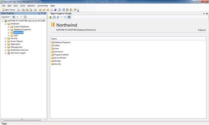209x125 pixels.
Task: Collapse the KARTHIK-PC server node
Action: 2,21
